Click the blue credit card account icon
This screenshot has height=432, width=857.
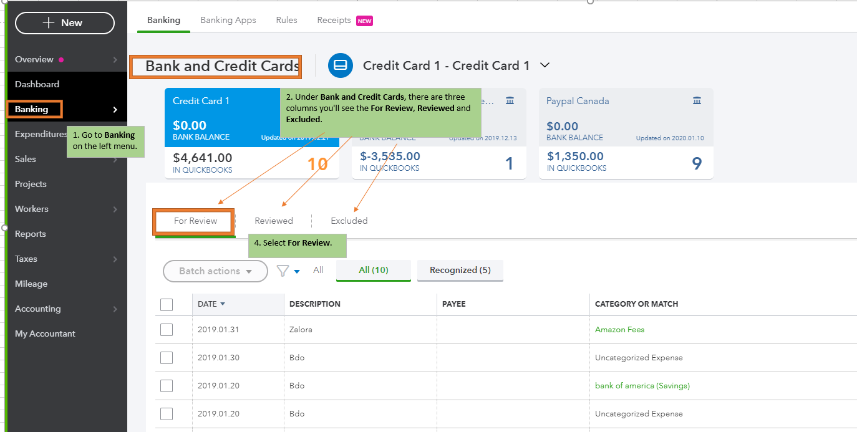(341, 65)
